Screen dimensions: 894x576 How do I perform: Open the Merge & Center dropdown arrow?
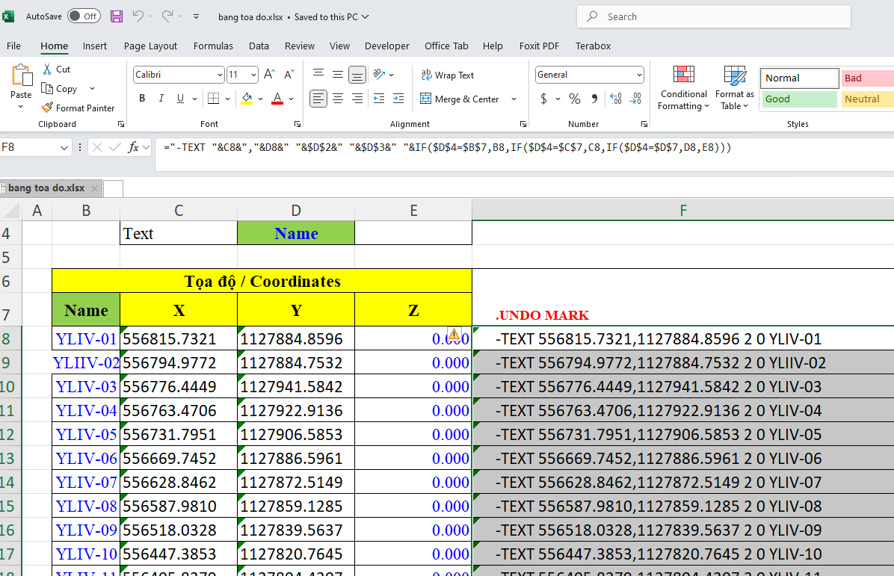(514, 99)
